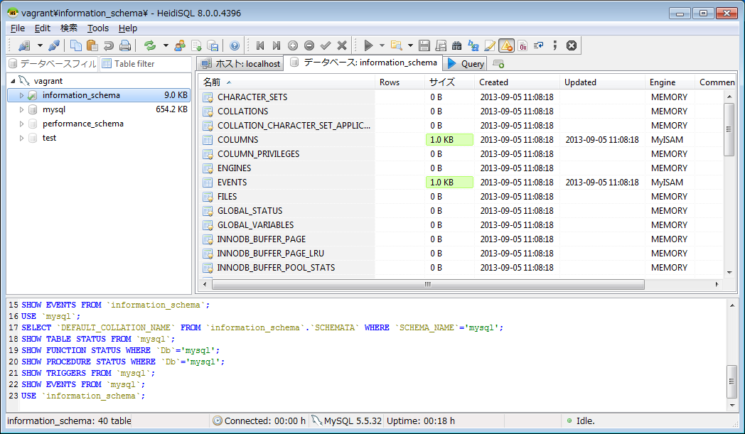Collapse the vagrant session tree node

click(x=13, y=81)
